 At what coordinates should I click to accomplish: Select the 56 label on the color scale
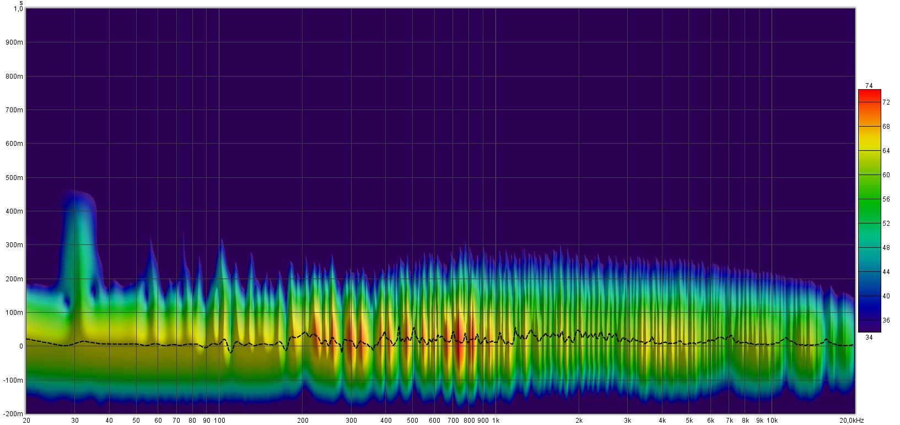886,199
